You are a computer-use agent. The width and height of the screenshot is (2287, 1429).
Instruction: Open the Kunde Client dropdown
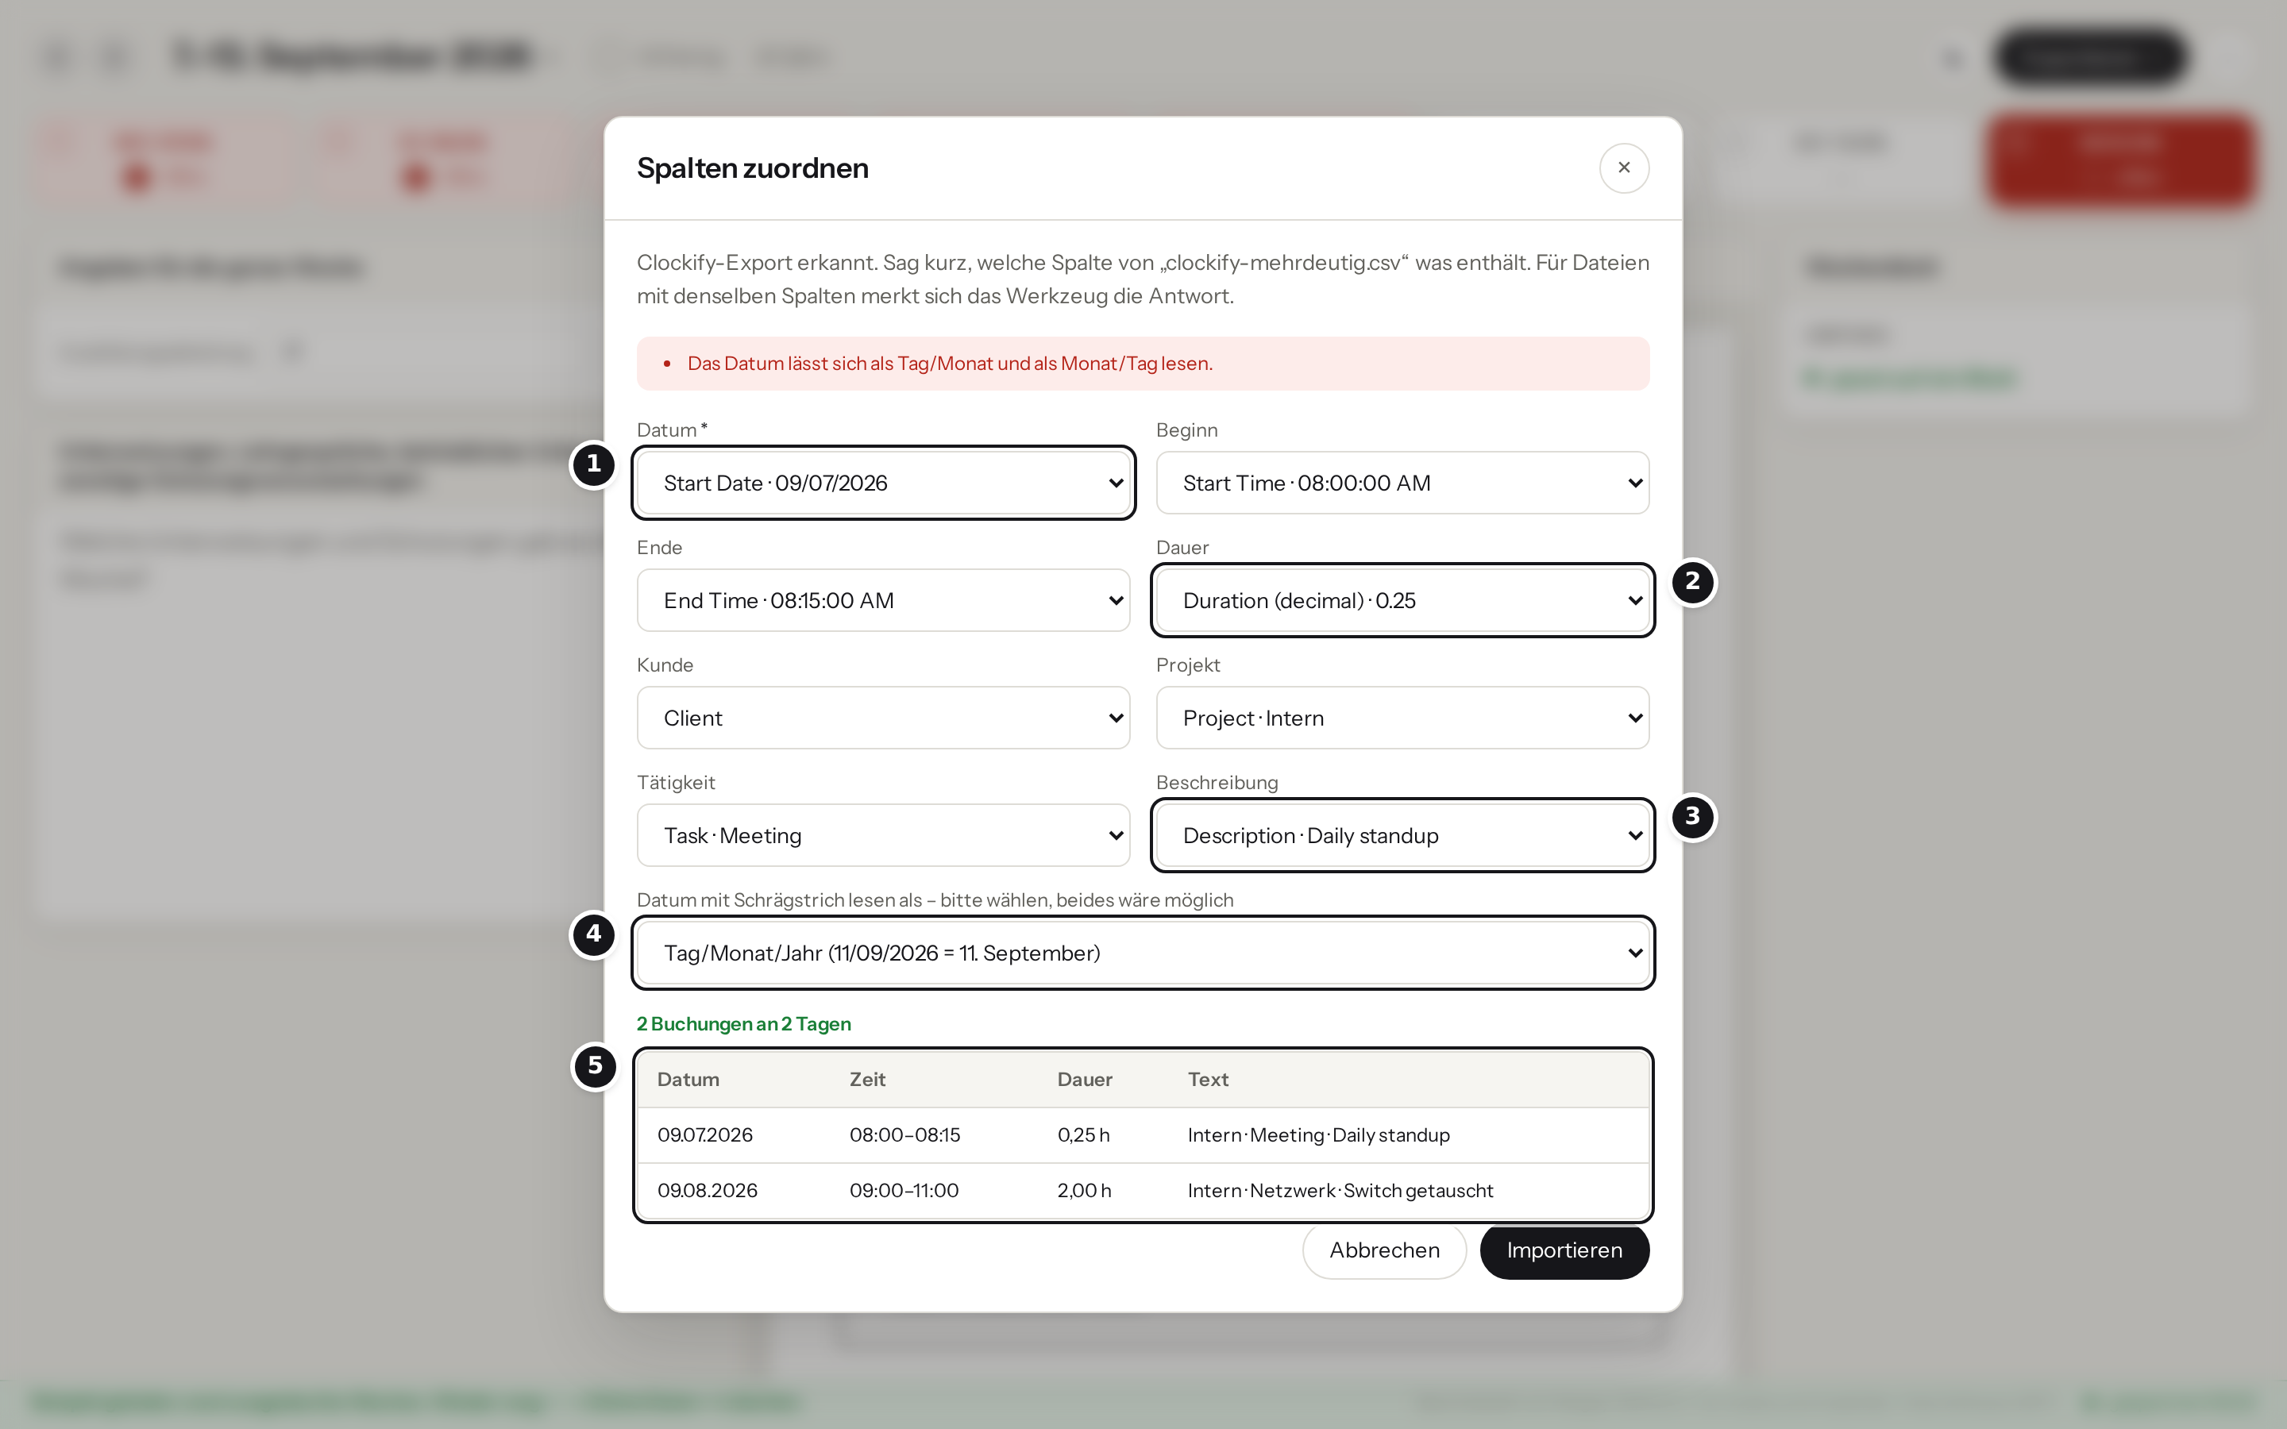[883, 718]
